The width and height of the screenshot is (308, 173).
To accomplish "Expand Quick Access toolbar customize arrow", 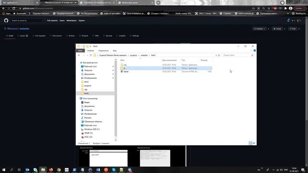I will (x=90, y=46).
